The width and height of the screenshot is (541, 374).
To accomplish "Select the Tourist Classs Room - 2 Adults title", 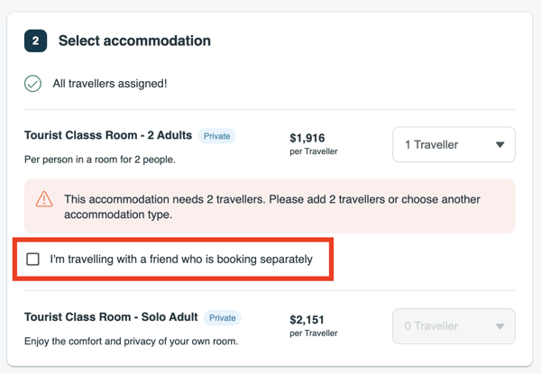I will click(108, 135).
